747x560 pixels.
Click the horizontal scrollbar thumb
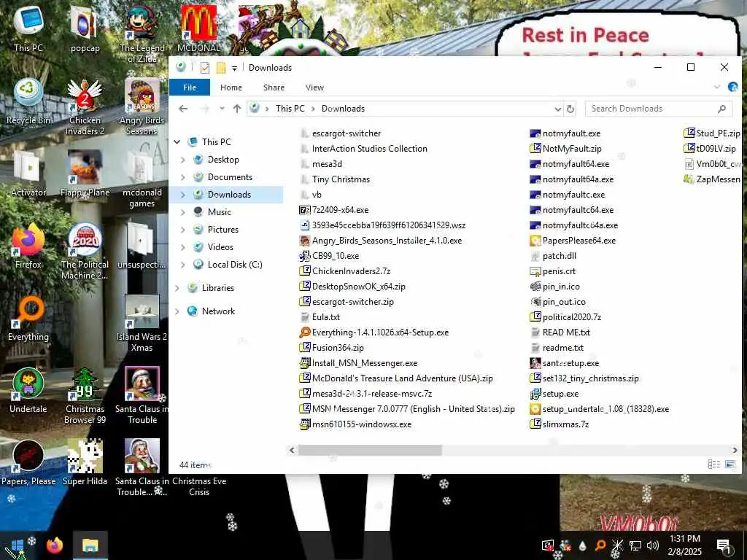pos(370,450)
